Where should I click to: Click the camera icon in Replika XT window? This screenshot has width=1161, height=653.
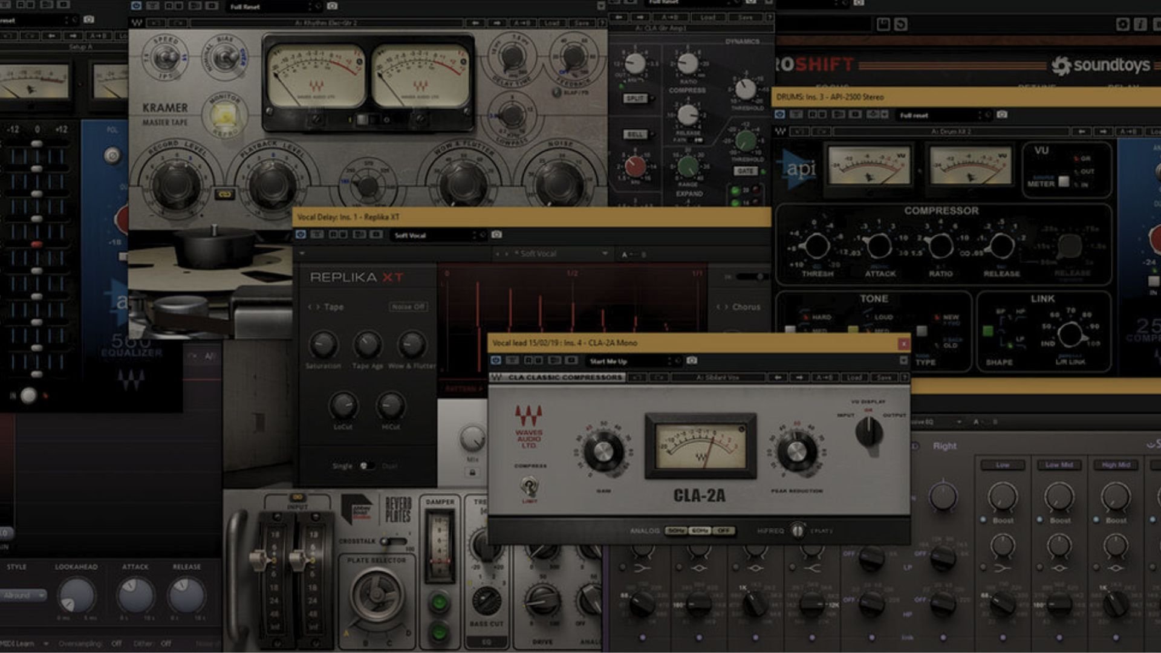click(x=496, y=235)
